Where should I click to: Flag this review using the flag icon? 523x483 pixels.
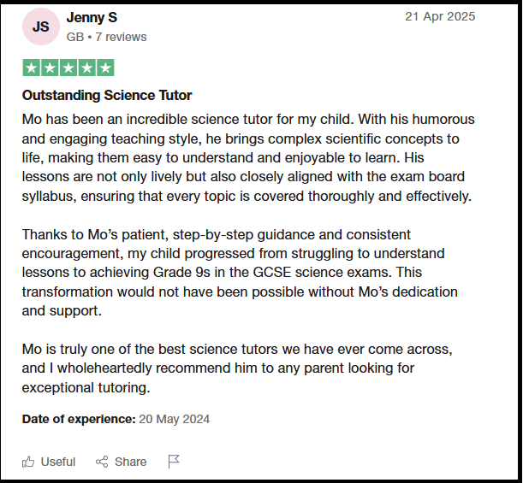(x=174, y=462)
